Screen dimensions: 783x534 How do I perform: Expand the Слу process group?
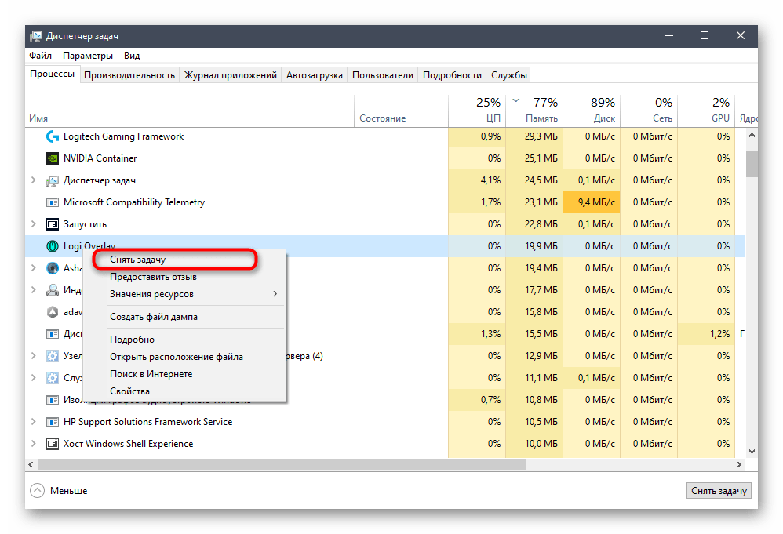[x=34, y=378]
